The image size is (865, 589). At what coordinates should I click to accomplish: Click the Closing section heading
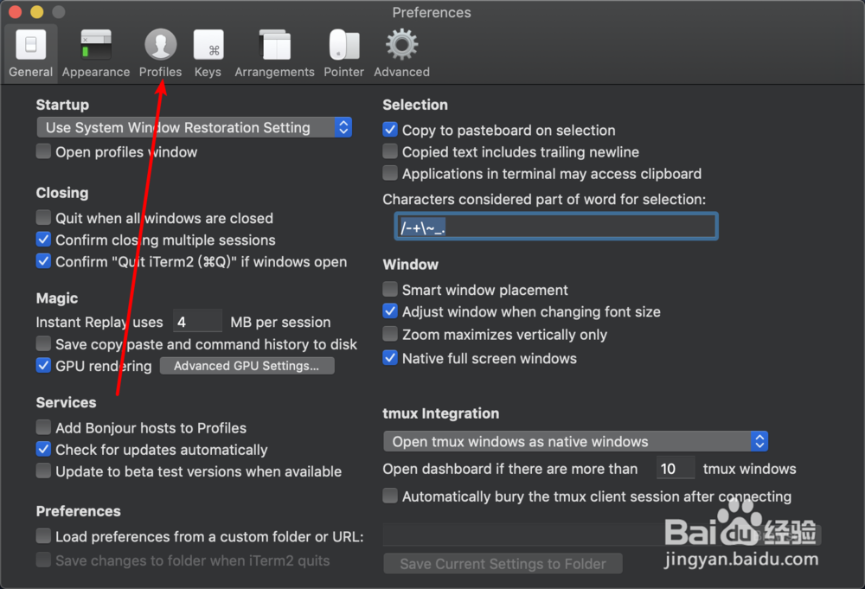click(62, 193)
